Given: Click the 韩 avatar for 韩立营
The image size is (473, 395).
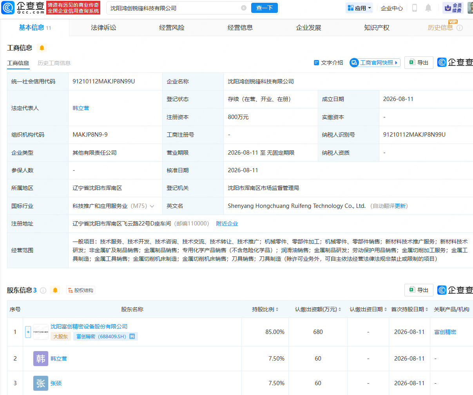Looking at the screenshot, I should (x=41, y=359).
